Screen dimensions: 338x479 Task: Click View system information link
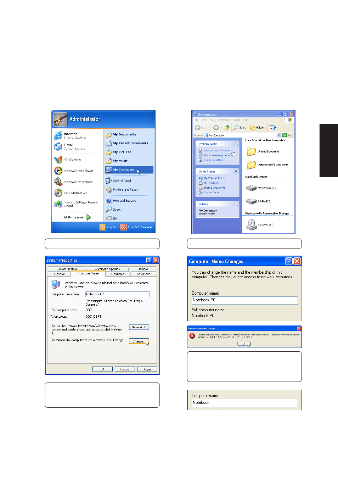218,151
